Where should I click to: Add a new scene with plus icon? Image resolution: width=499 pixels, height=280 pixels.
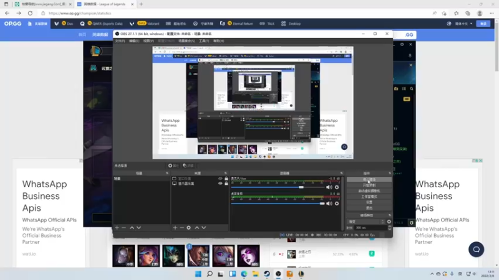117,228
